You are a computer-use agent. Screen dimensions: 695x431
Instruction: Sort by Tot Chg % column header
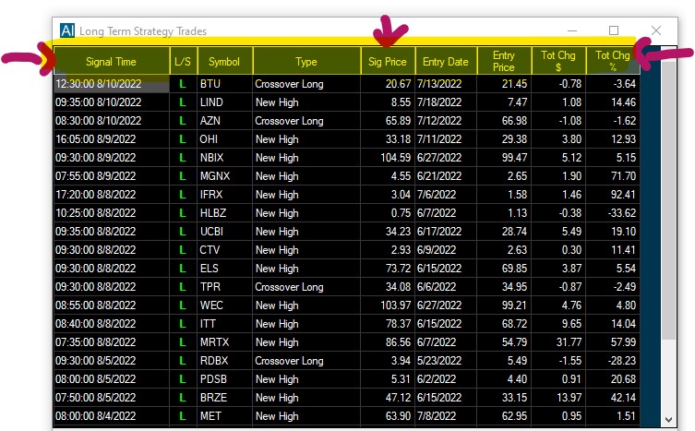click(x=613, y=62)
